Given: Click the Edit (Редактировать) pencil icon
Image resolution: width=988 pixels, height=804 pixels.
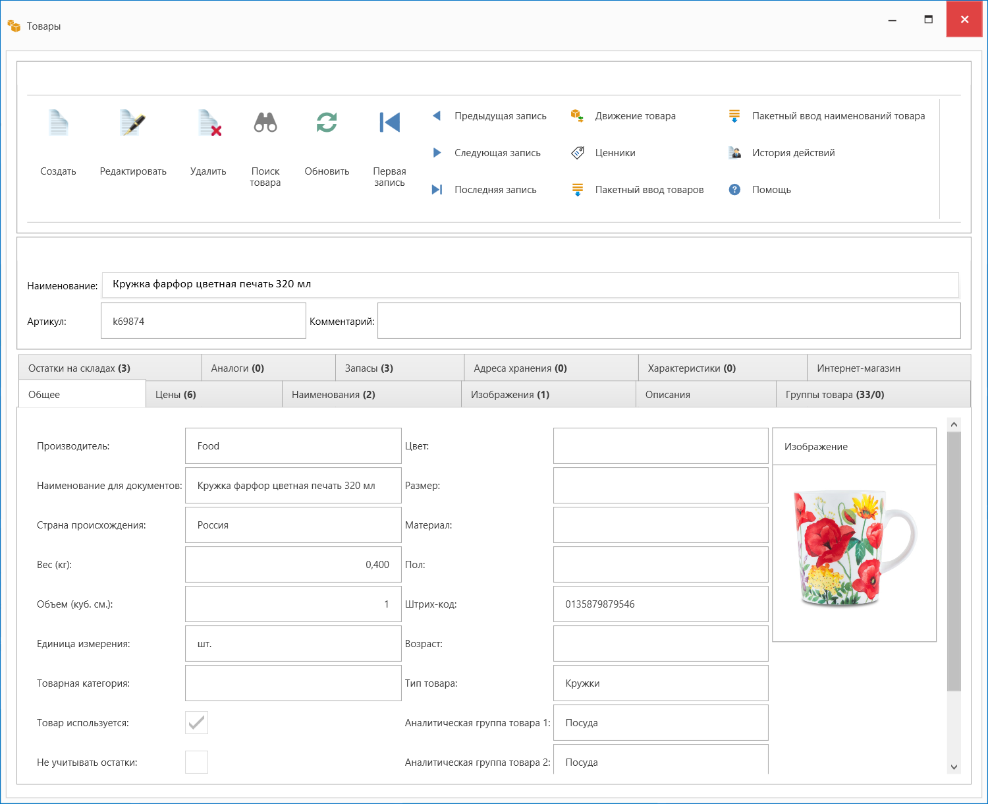Looking at the screenshot, I should point(132,123).
